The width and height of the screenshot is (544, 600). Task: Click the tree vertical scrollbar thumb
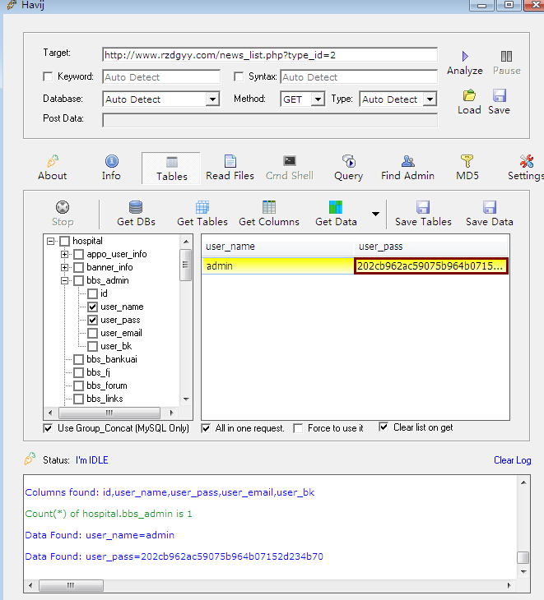point(186,265)
